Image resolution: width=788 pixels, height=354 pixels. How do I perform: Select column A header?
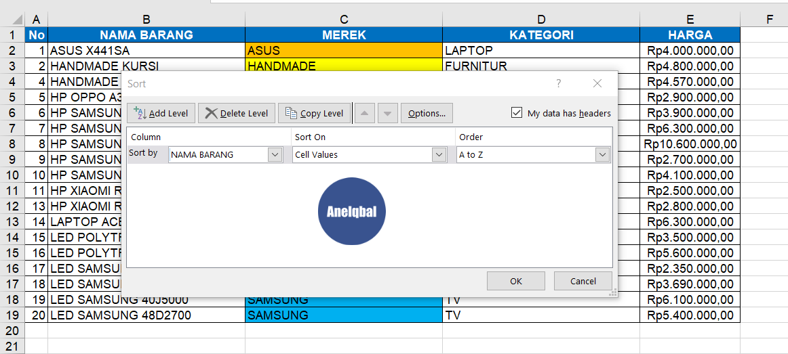(36, 20)
